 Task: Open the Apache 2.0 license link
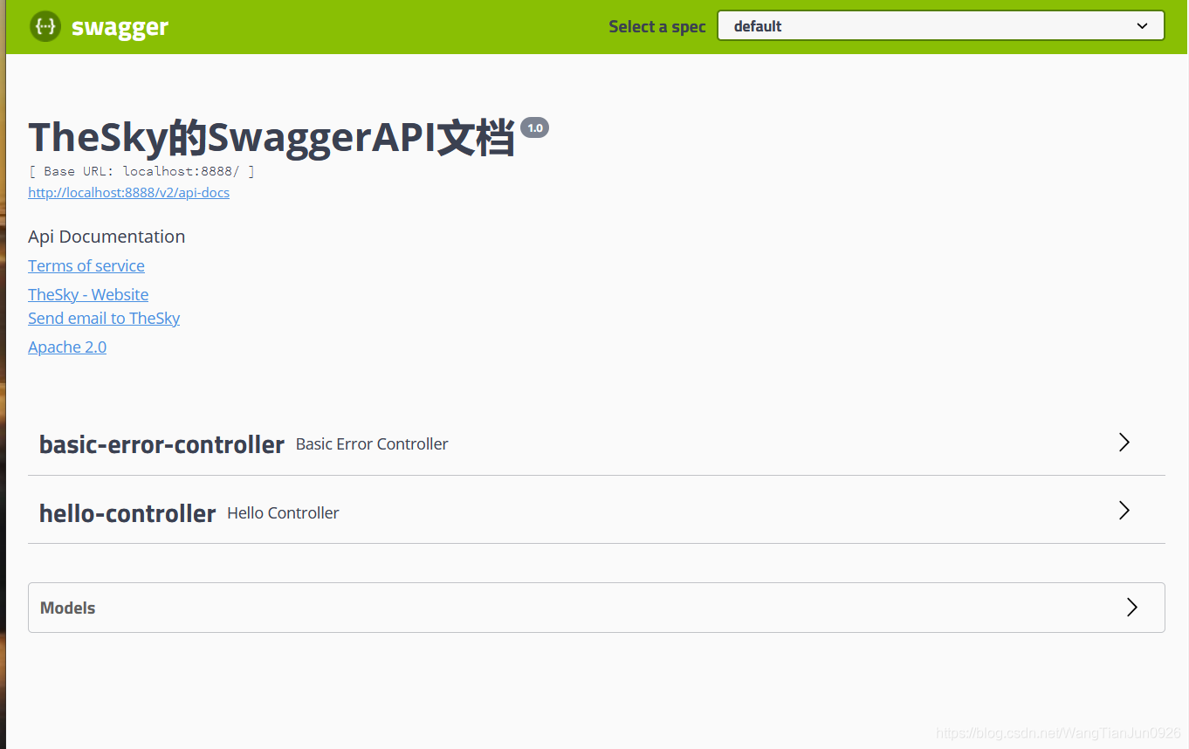(x=67, y=347)
